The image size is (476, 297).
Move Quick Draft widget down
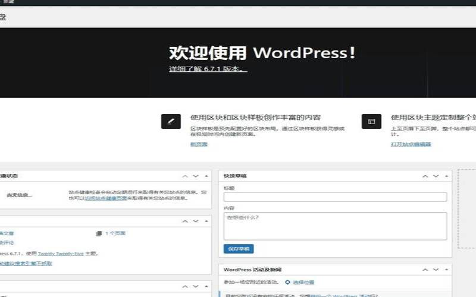pyautogui.click(x=436, y=176)
